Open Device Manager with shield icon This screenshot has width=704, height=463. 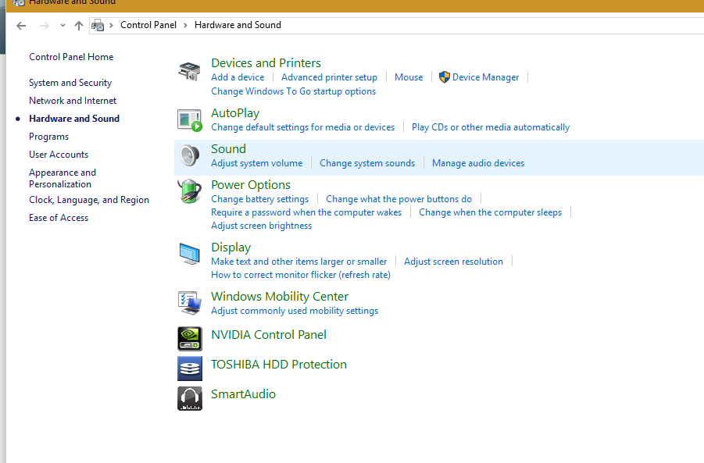[x=479, y=77]
